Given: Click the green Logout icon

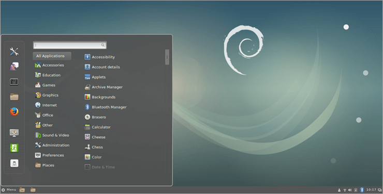Looking at the screenshot, I should pyautogui.click(x=14, y=148).
